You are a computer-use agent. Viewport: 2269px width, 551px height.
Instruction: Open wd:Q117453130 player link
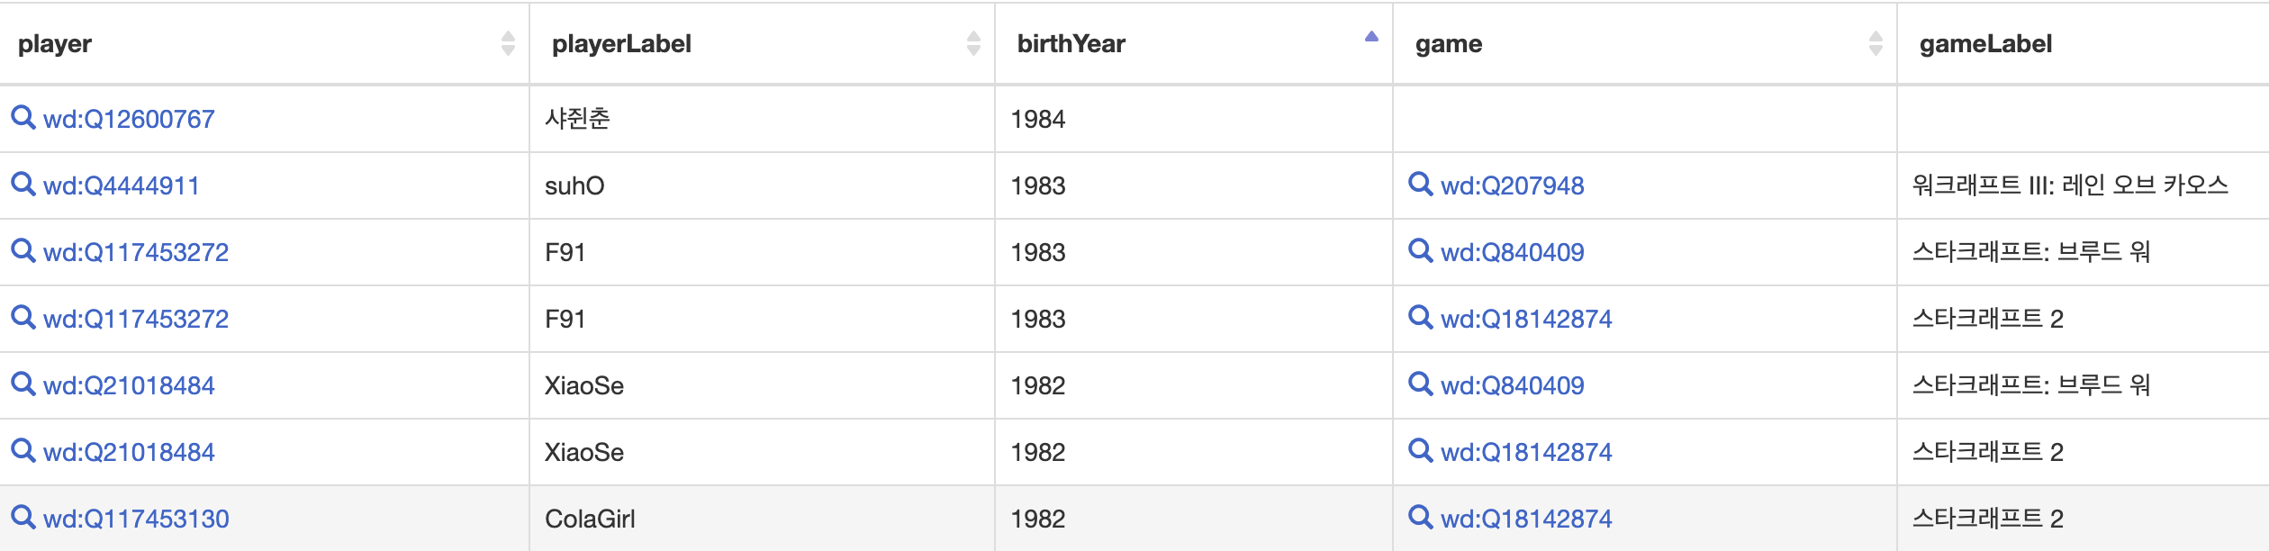coord(136,519)
